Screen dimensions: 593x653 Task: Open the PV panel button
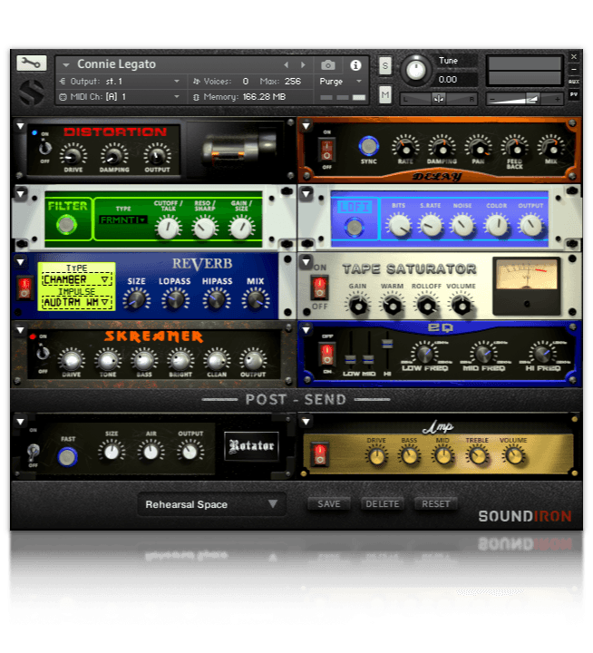pos(574,94)
